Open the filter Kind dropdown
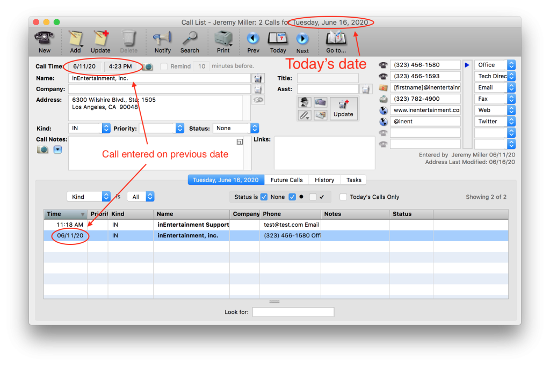 (89, 197)
